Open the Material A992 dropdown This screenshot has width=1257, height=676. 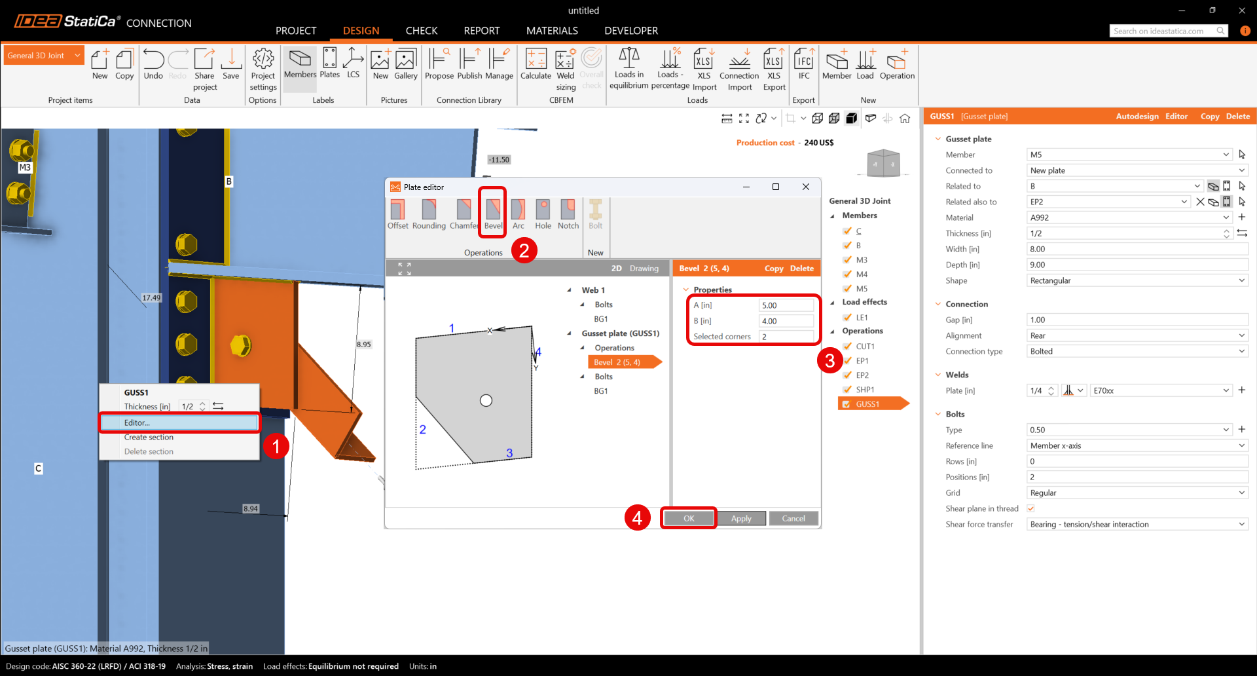coord(1130,217)
